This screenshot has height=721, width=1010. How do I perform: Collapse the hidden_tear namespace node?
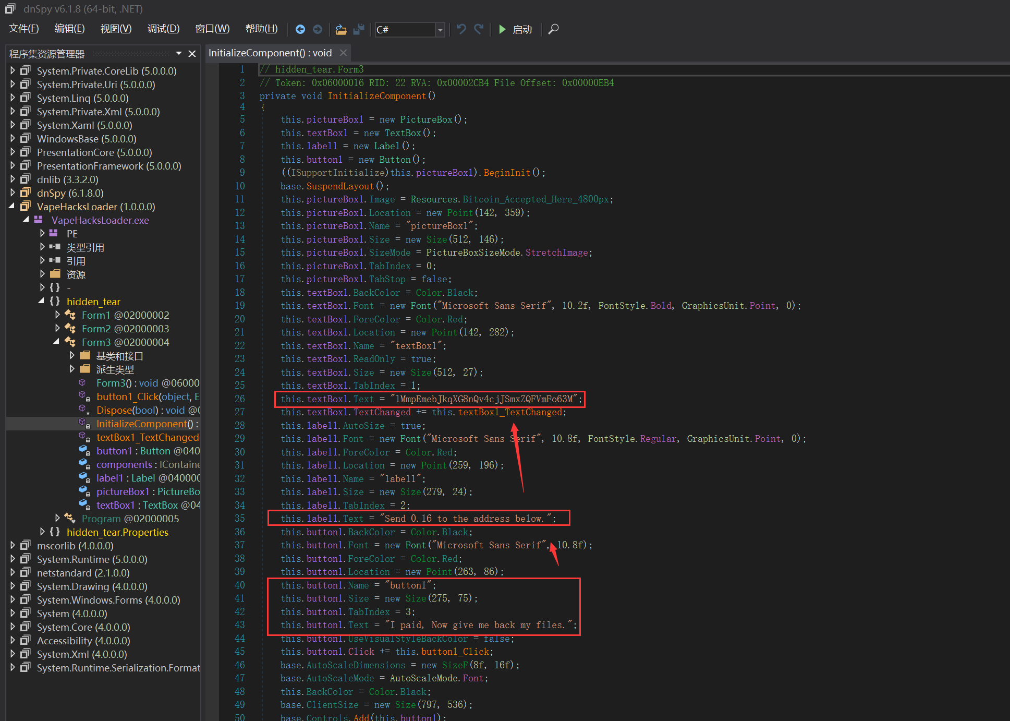pos(41,302)
